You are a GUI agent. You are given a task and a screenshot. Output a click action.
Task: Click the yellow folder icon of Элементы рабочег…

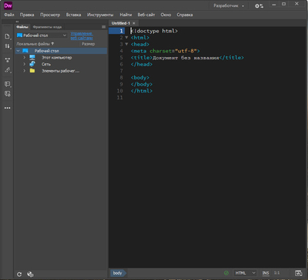[x=32, y=71]
